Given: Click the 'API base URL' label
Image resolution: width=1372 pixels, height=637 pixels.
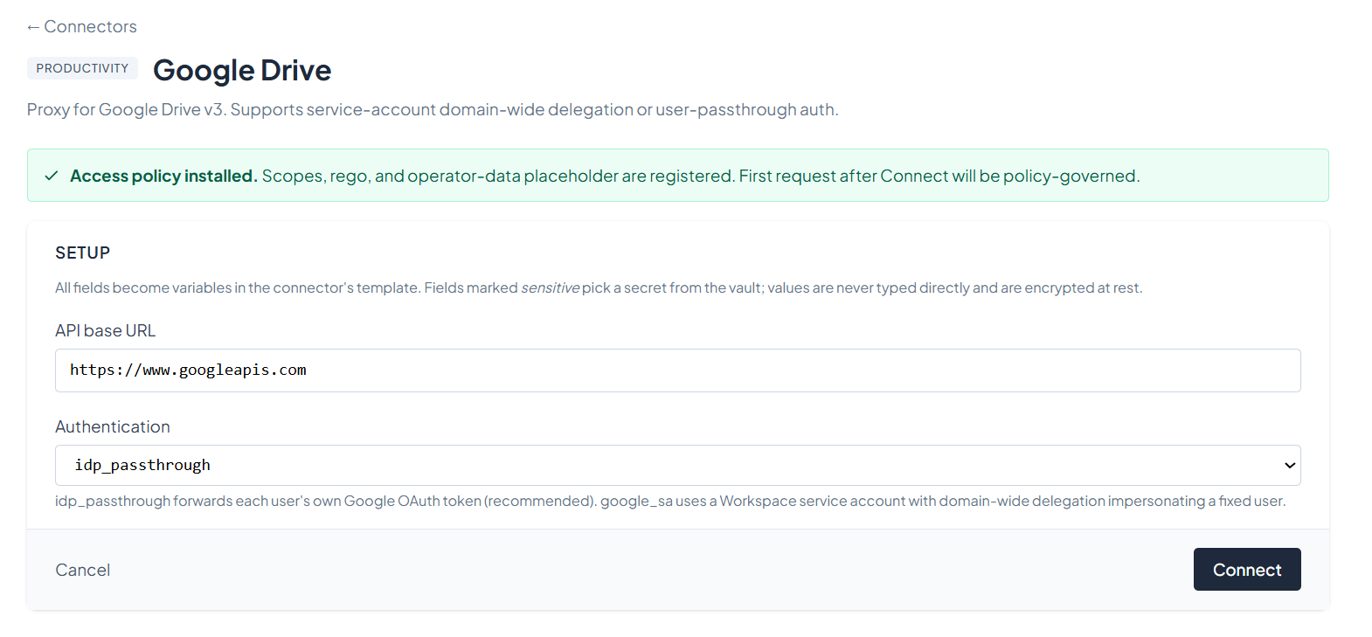Looking at the screenshot, I should click(x=106, y=331).
